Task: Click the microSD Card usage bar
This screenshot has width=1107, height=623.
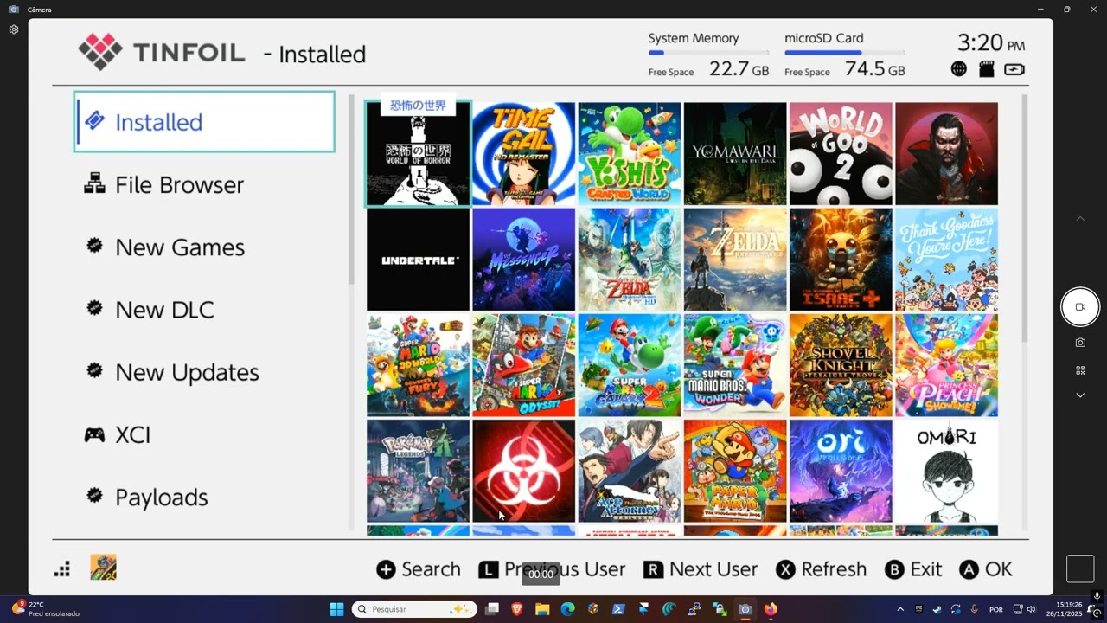Action: (x=845, y=53)
